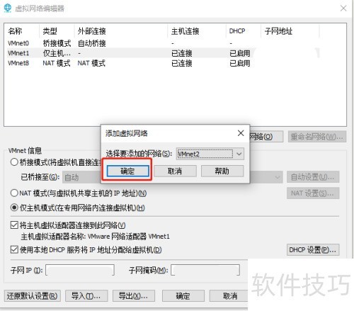Click 还原默认设置(R) button

tap(33, 296)
